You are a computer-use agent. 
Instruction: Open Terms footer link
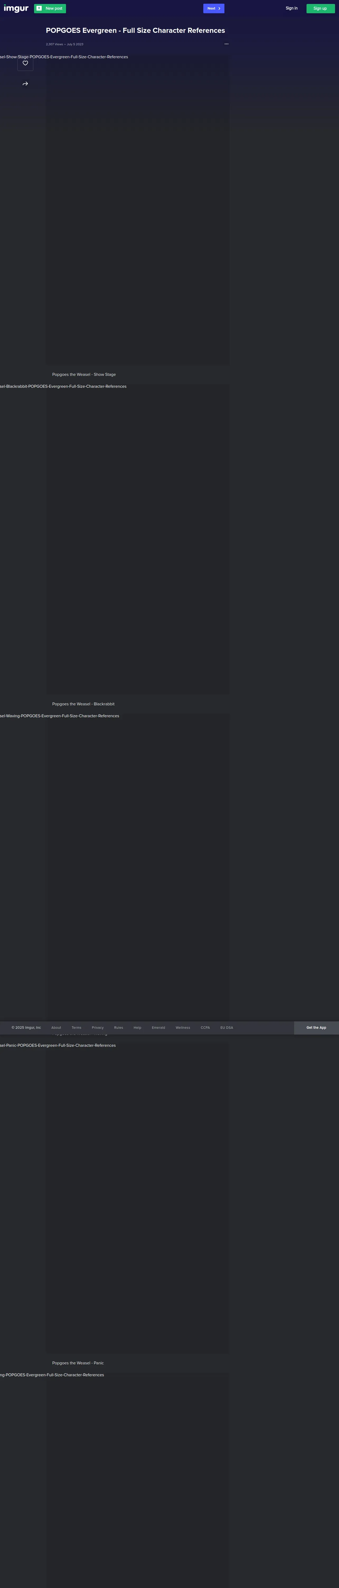click(76, 1028)
